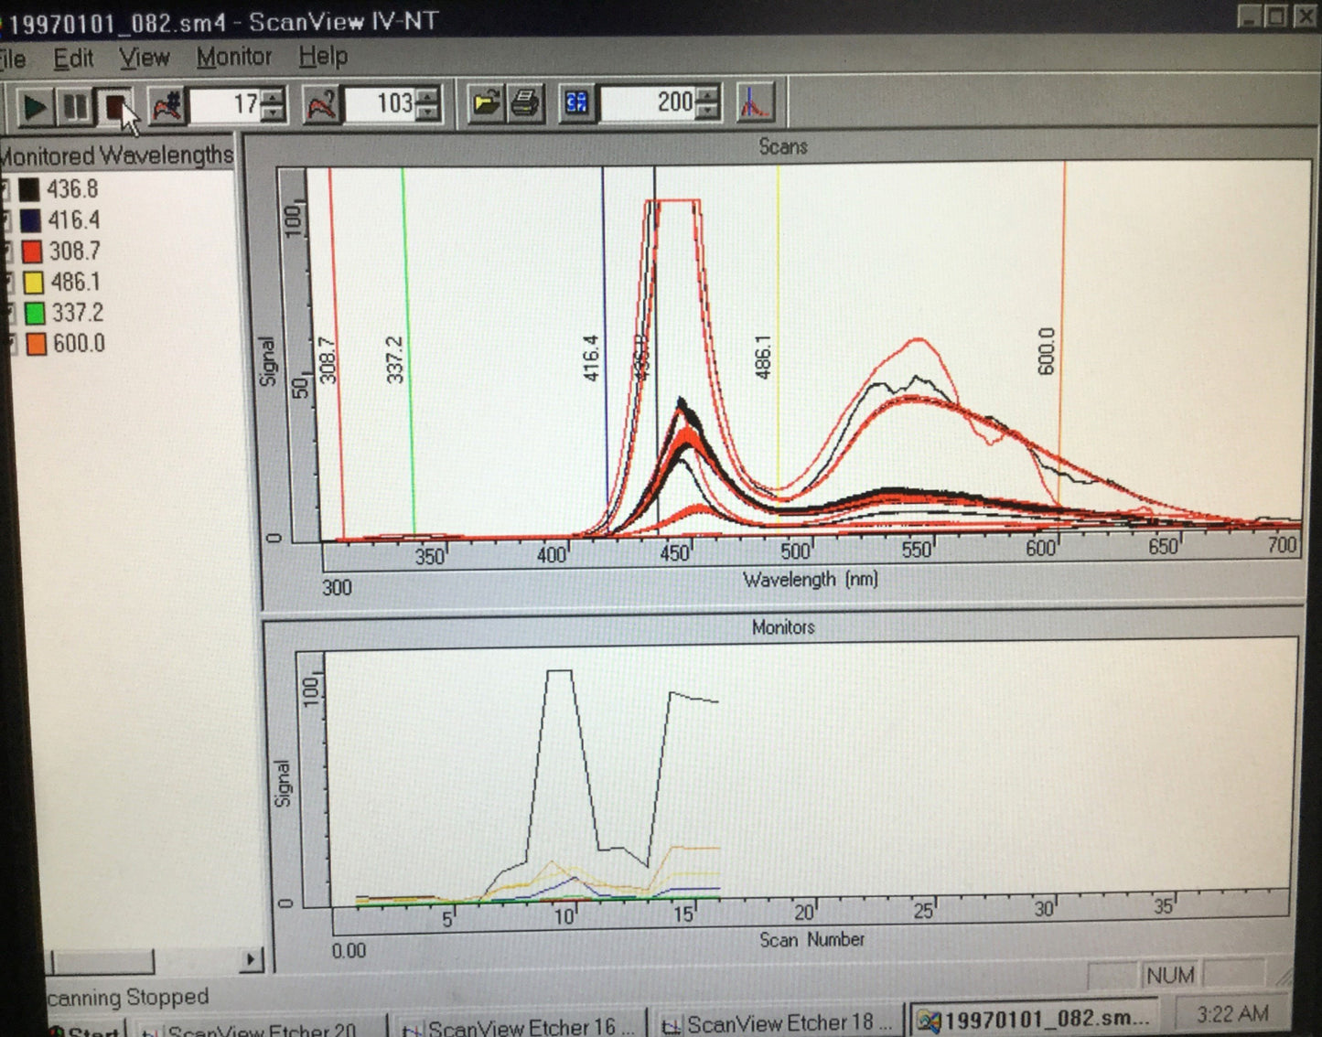Click the system clock showing 3:22 AM
This screenshot has width=1322, height=1037.
pyautogui.click(x=1232, y=1013)
